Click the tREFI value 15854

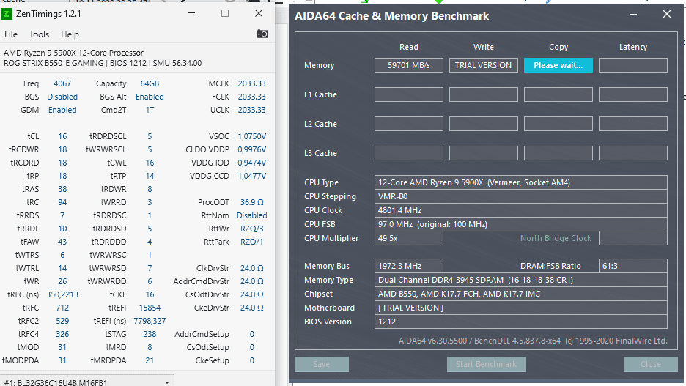(150, 308)
